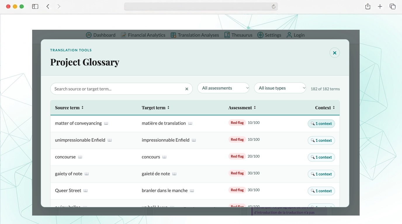This screenshot has width=402, height=224.
Task: Focus the glossary search field
Action: tap(121, 89)
